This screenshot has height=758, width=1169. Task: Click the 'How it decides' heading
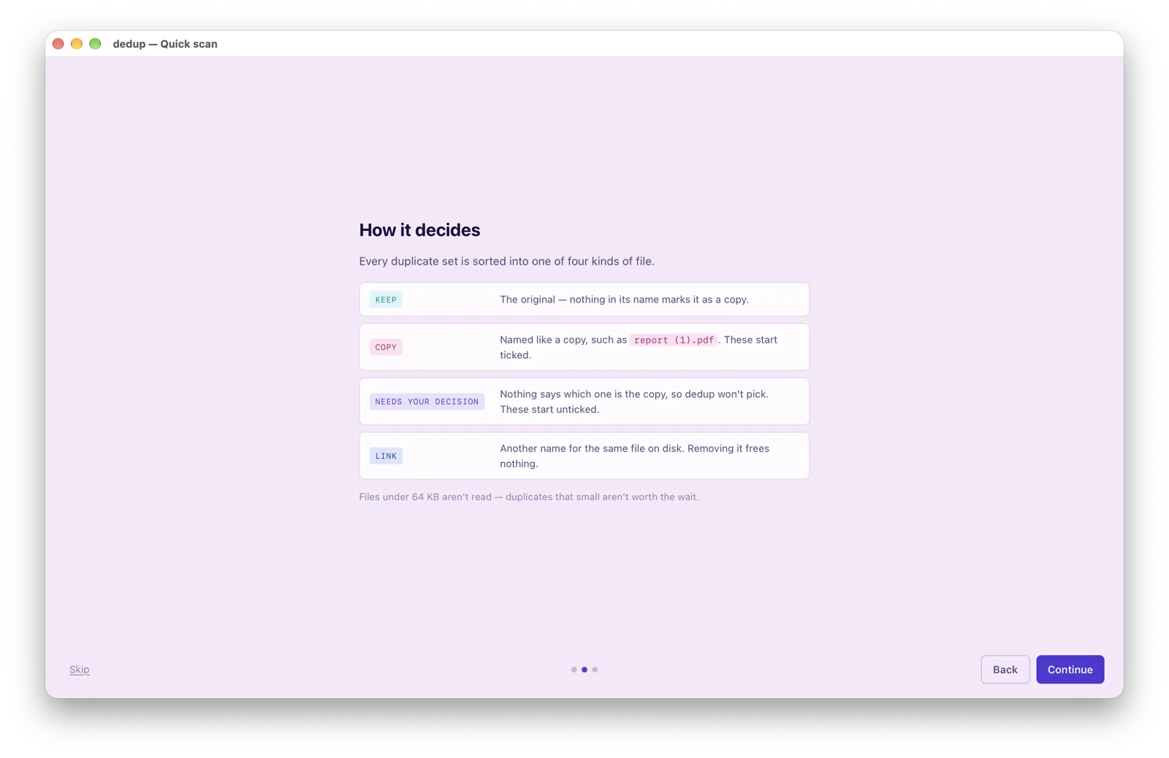[x=419, y=230]
